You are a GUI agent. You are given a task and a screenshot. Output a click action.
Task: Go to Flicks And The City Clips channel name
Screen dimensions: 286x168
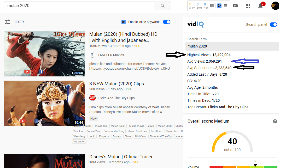pyautogui.click(x=116, y=98)
